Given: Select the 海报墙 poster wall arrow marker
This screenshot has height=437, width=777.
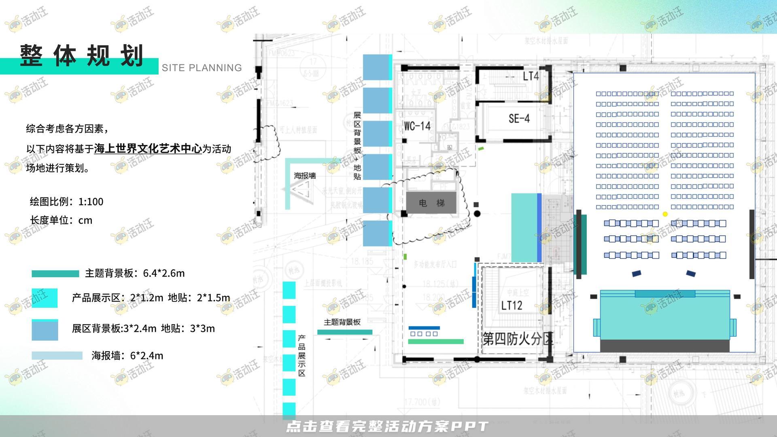Looking at the screenshot, I should pyautogui.click(x=301, y=190).
